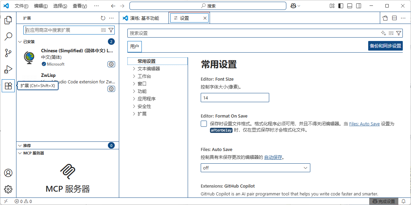
Task: Manage the ZwLisp extension gear
Action: click(x=111, y=89)
